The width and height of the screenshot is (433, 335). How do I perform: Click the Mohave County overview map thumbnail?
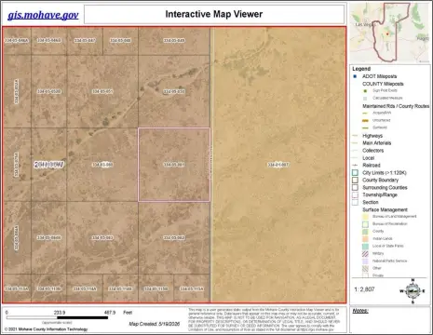click(390, 33)
